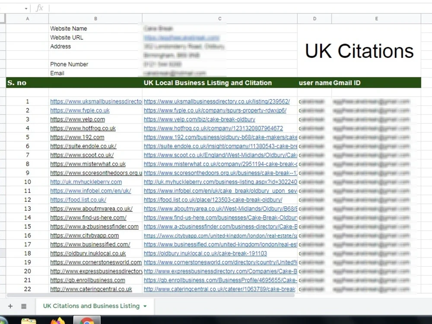Open the food.list.co.uk place listing link
Viewport: 432px width, 324px height.
click(213, 200)
